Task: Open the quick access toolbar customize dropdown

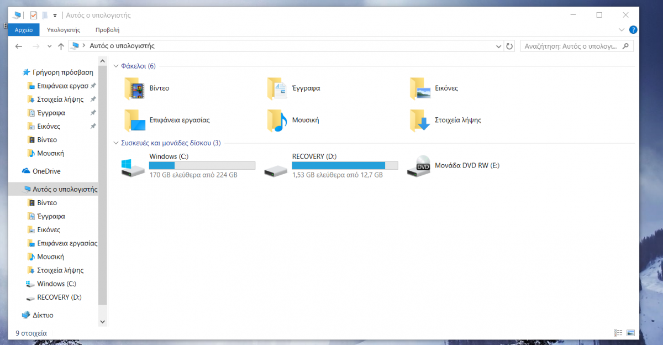Action: (x=55, y=15)
